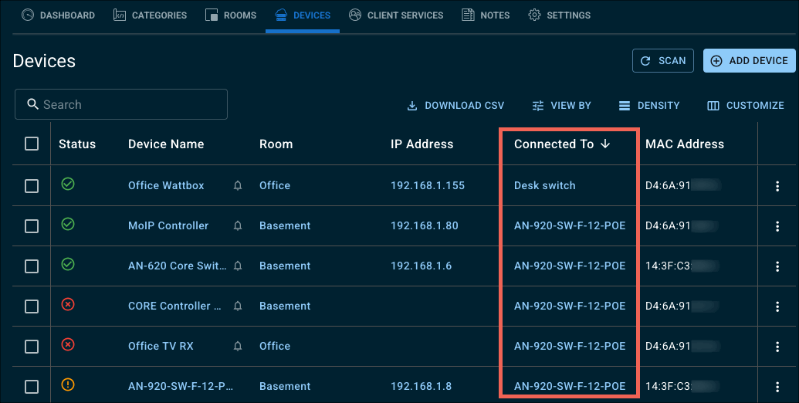Image resolution: width=799 pixels, height=403 pixels.
Task: Click the CORE Controller notification bell
Action: click(x=238, y=306)
